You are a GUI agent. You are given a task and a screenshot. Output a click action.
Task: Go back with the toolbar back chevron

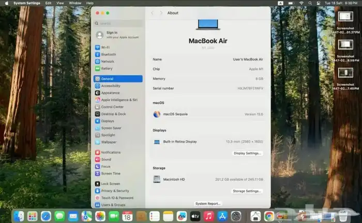(x=152, y=13)
